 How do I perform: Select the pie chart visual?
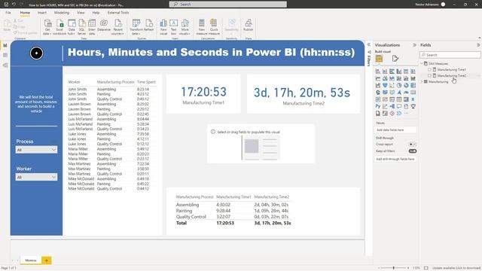tap(399, 85)
